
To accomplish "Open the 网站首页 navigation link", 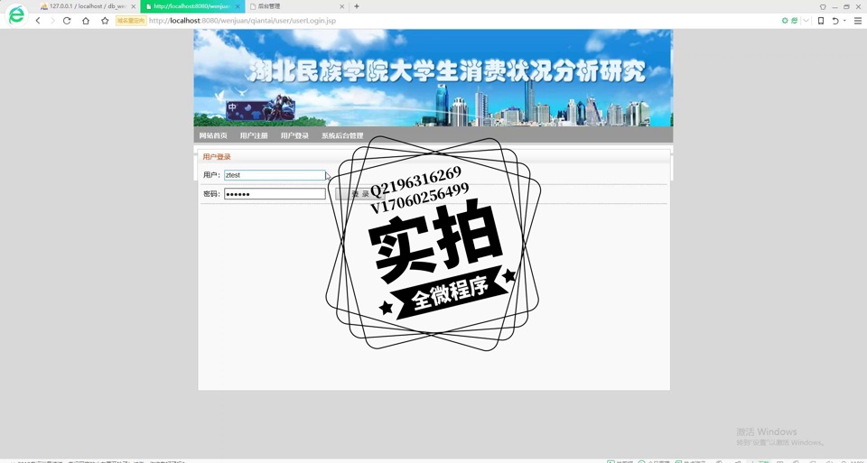I will click(x=213, y=136).
